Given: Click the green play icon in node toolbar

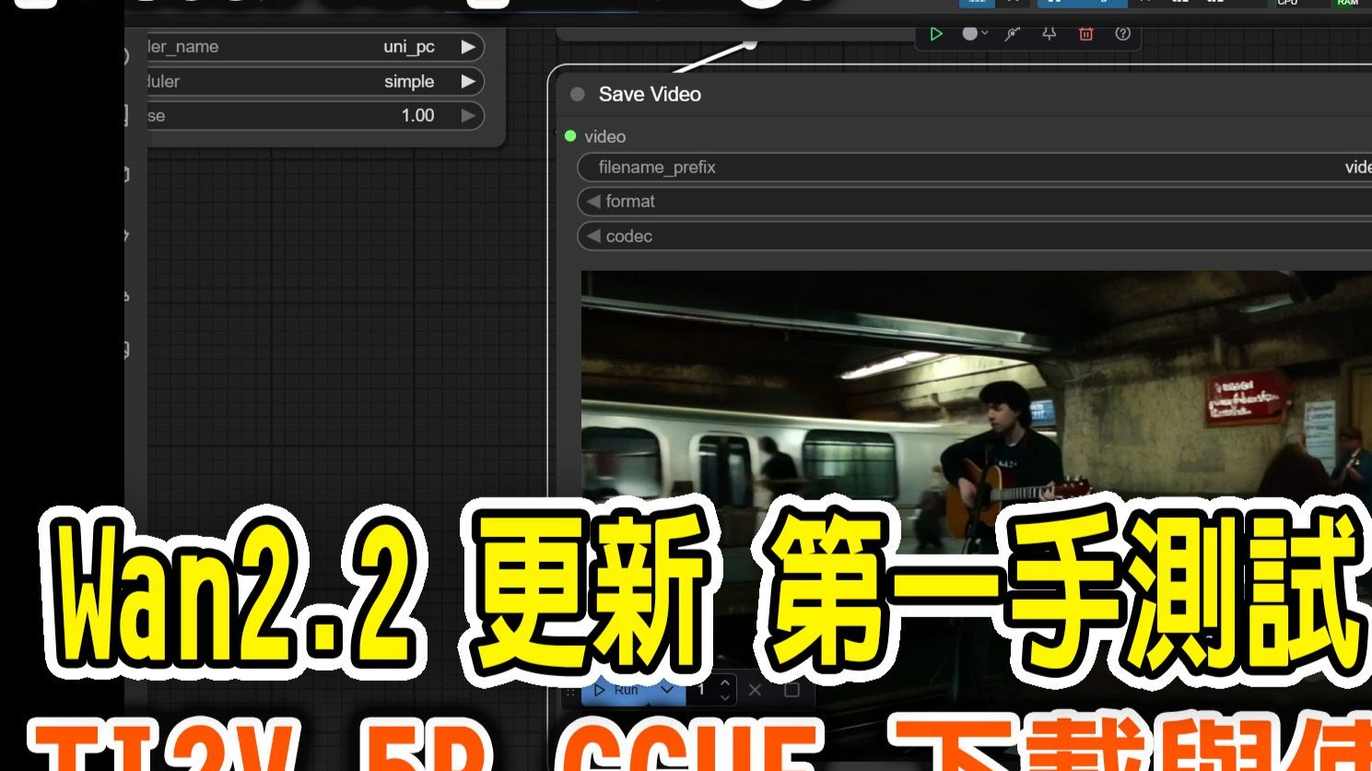Looking at the screenshot, I should [x=936, y=34].
